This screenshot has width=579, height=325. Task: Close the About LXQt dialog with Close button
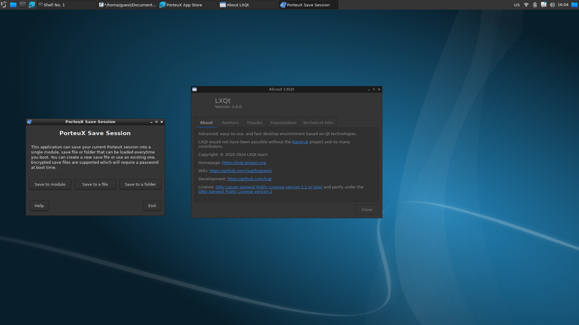tap(367, 210)
